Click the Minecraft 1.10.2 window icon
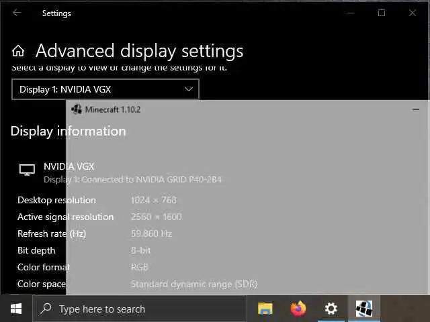The height and width of the screenshot is (322, 430). [x=77, y=109]
